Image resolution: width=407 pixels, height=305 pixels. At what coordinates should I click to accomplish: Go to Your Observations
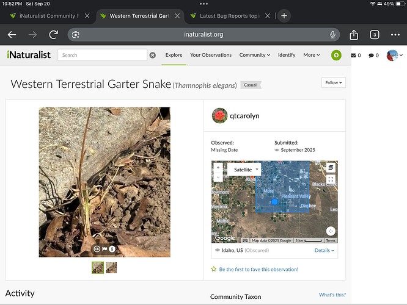pyautogui.click(x=211, y=55)
